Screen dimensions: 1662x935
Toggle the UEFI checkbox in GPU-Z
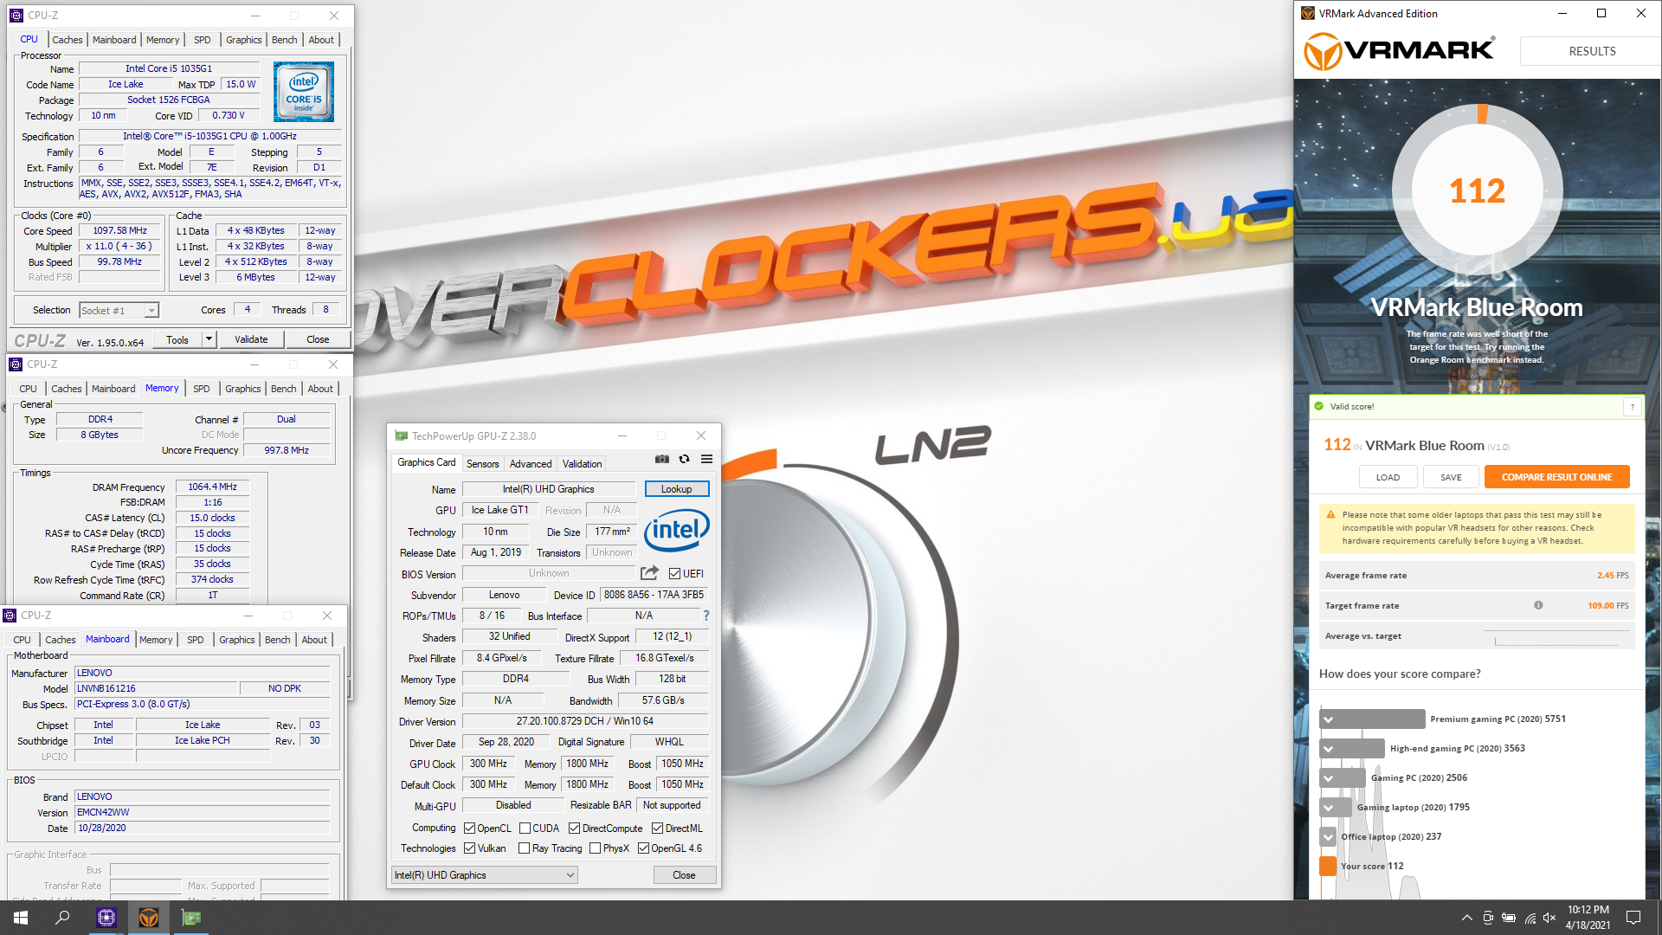point(675,573)
